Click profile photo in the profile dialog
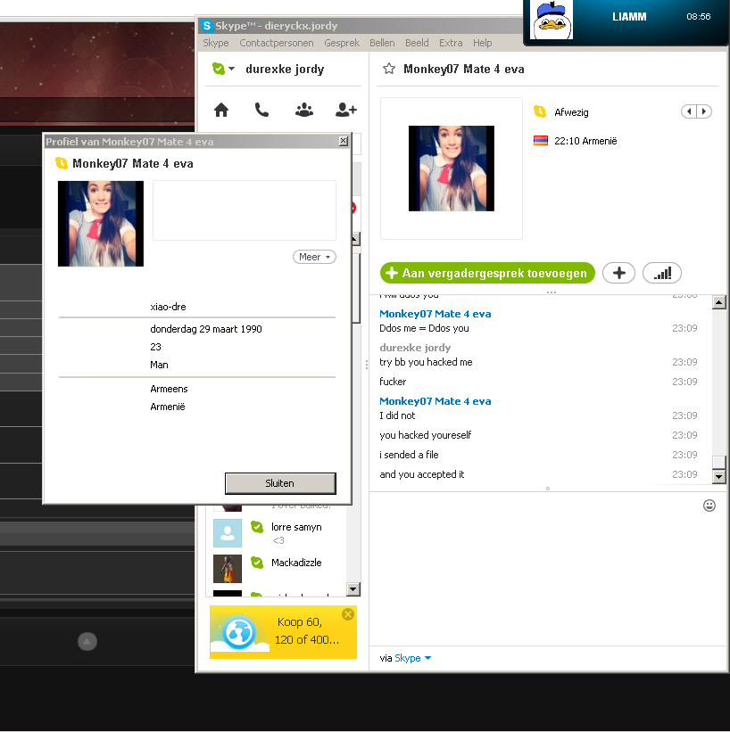The height and width of the screenshot is (732, 730). click(x=101, y=224)
